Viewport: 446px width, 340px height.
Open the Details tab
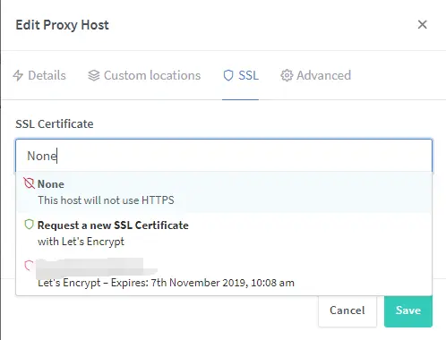tap(39, 75)
